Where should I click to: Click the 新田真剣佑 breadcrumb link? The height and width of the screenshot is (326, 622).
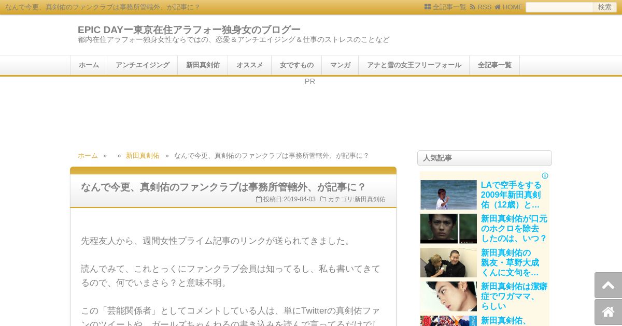(143, 156)
